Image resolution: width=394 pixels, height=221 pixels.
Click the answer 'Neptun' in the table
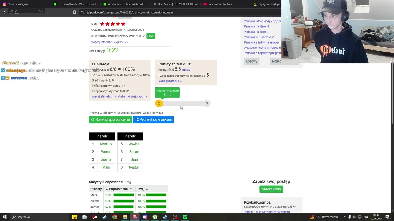tap(134, 167)
